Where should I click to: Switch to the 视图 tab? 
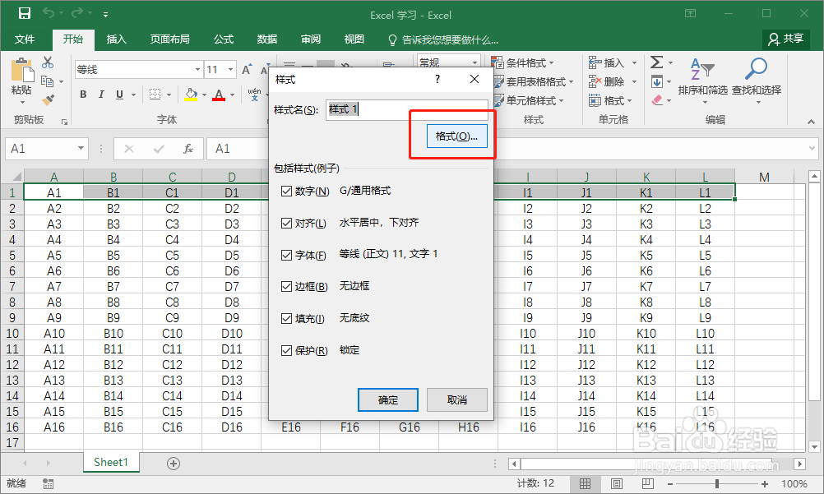354,39
